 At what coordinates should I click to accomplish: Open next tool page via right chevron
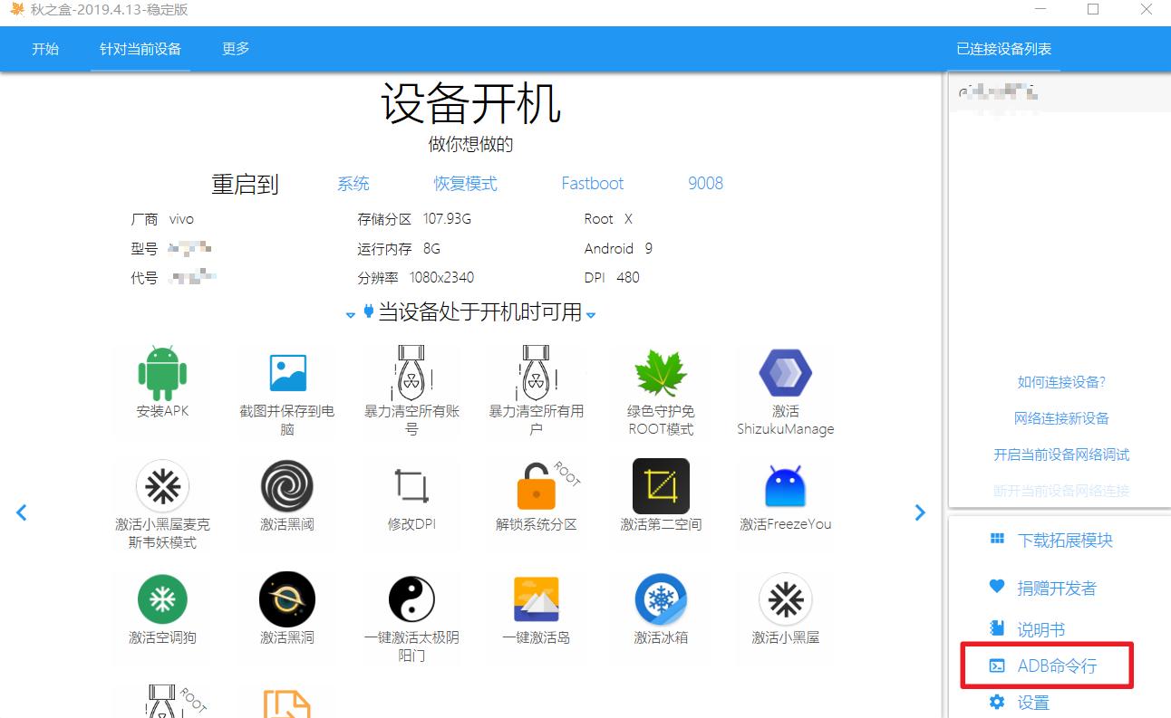point(920,512)
